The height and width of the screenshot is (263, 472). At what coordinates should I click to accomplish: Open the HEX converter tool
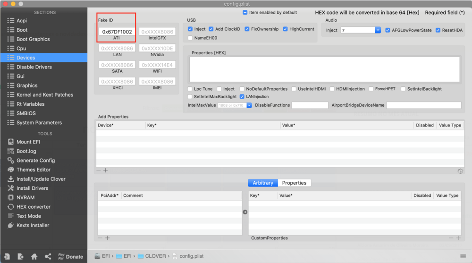(33, 207)
